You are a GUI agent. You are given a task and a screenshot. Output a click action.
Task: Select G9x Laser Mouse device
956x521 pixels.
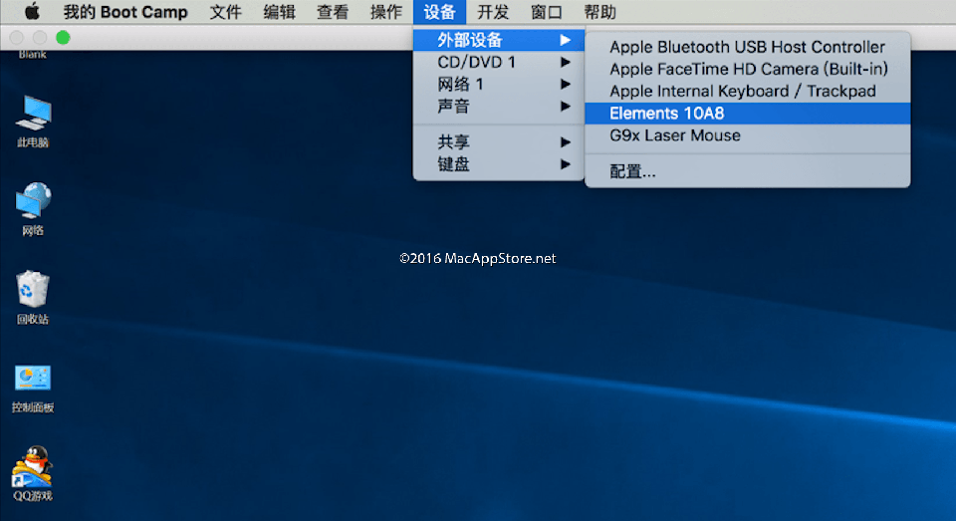[x=748, y=135]
